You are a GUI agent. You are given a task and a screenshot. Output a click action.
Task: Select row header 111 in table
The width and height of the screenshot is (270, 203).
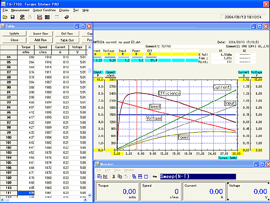(x=9, y=193)
